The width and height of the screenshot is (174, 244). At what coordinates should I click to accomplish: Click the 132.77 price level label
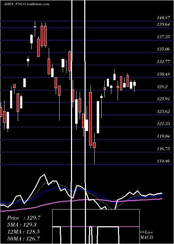click(x=164, y=62)
